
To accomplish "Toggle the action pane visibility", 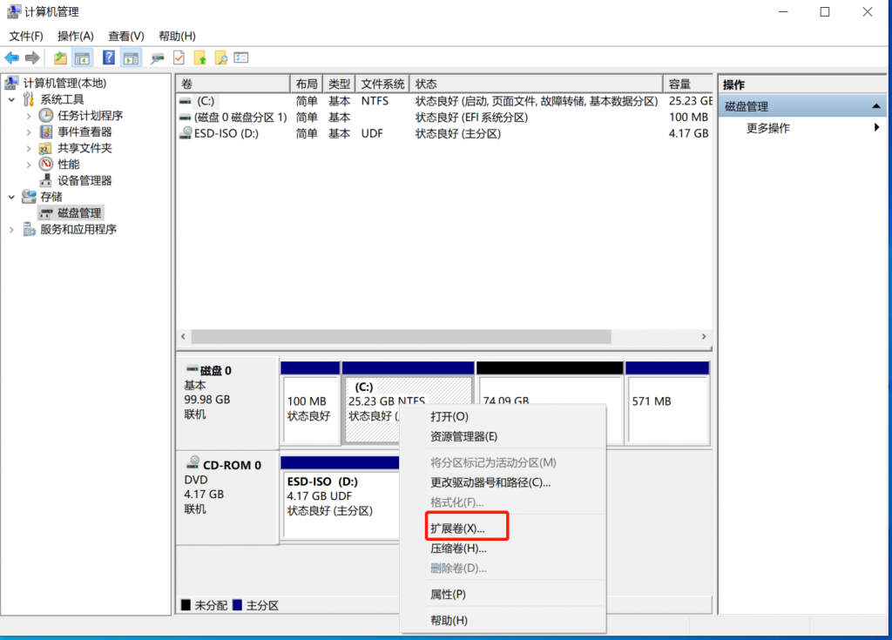I will coord(130,57).
